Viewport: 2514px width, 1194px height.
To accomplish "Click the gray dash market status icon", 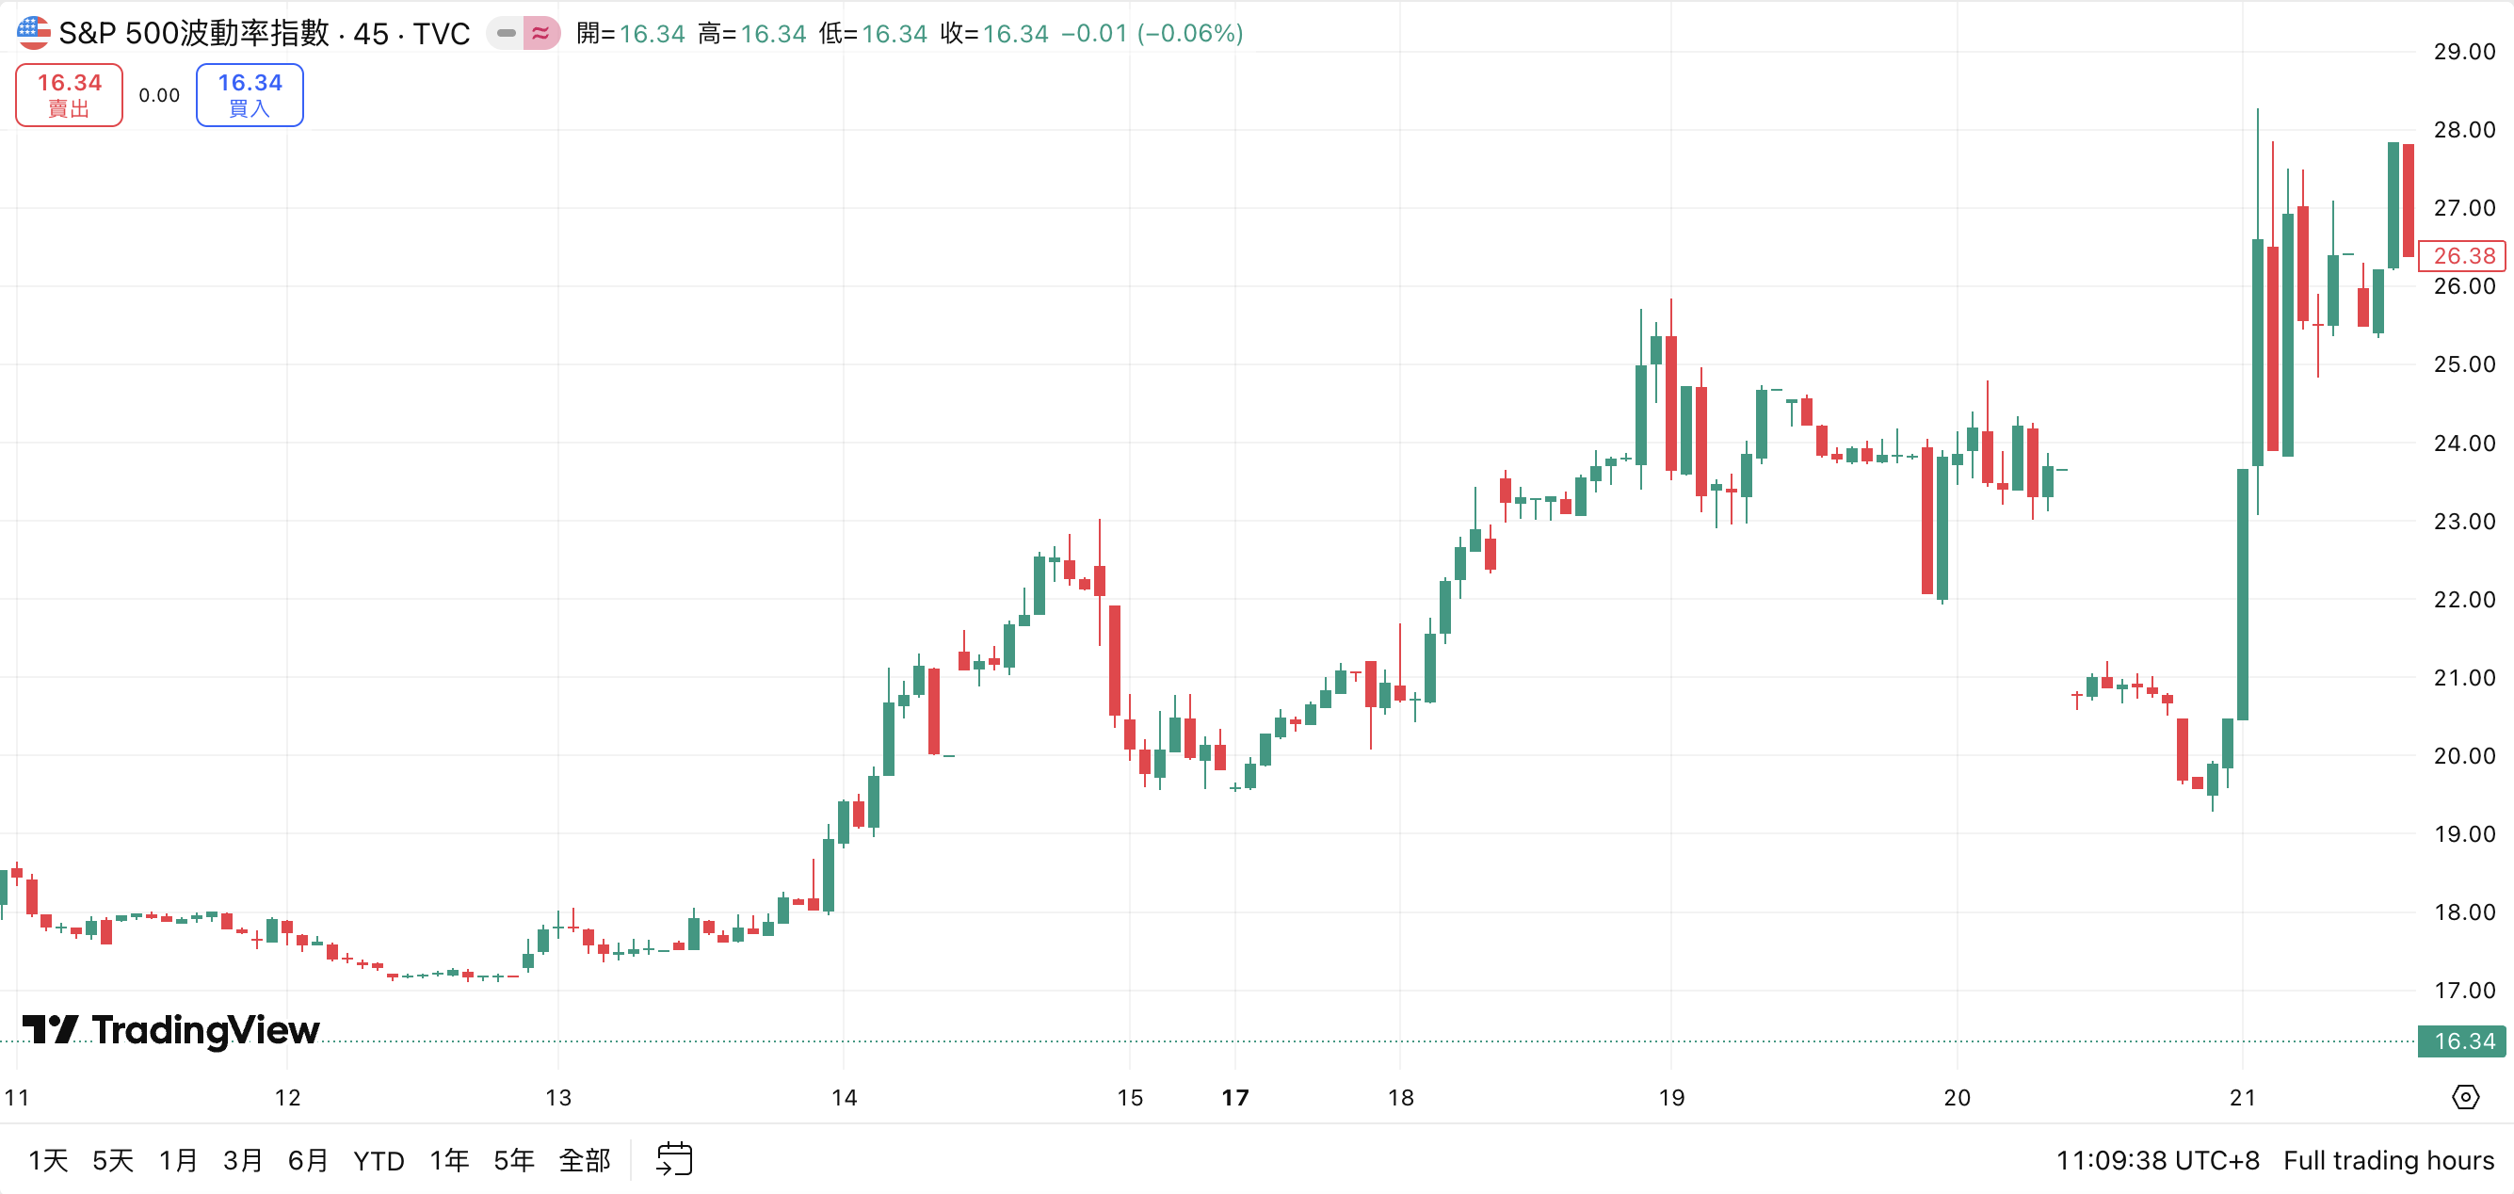I will [506, 33].
